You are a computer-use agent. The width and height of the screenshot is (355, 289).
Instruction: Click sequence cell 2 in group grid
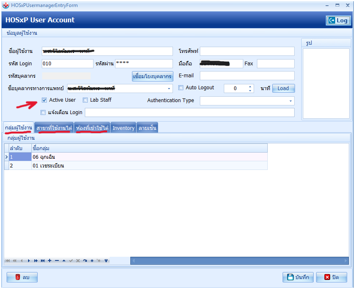tap(20, 165)
